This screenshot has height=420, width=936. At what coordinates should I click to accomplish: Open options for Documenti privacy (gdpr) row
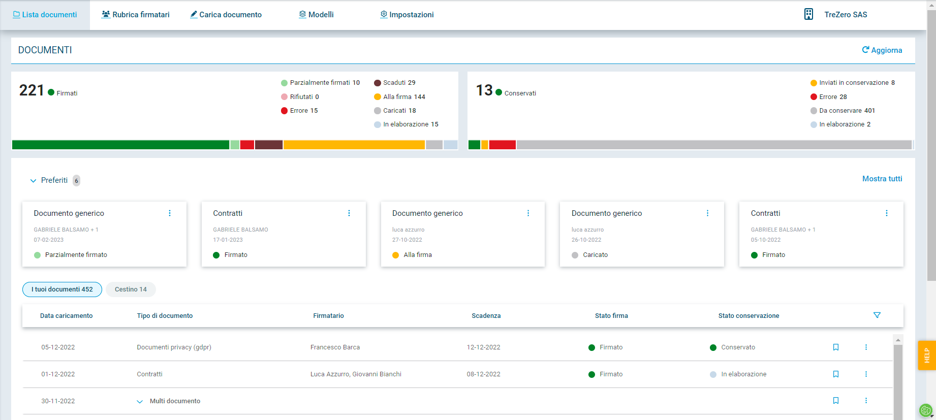(866, 347)
